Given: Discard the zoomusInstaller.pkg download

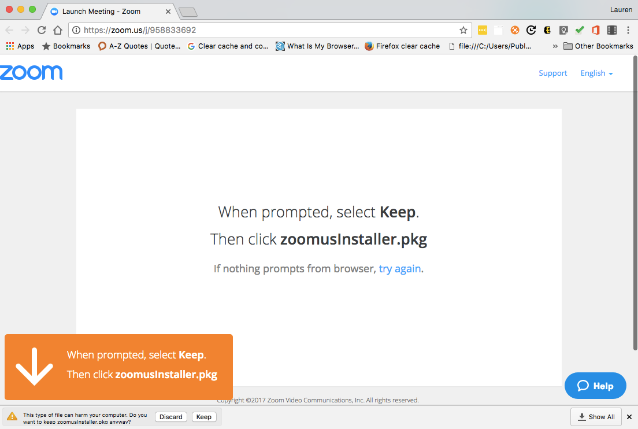Looking at the screenshot, I should (171, 417).
